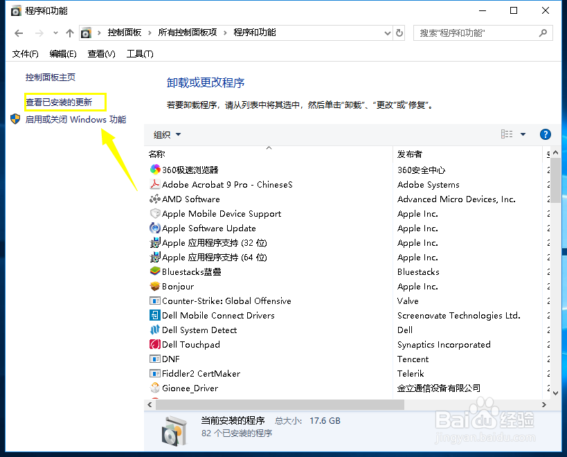The width and height of the screenshot is (567, 457).
Task: Select the 360极速浏览器 icon
Action: point(155,169)
